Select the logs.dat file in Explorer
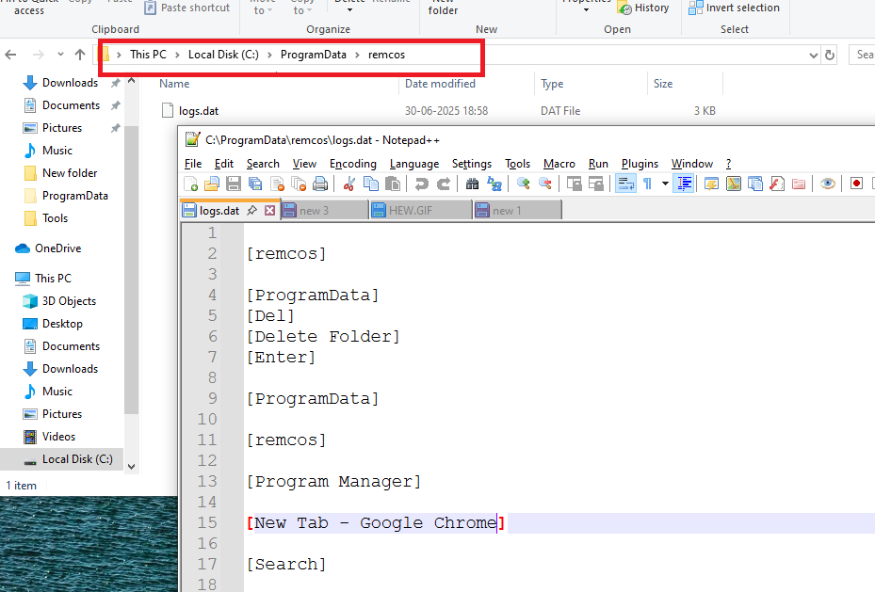Viewport: 875px width, 592px height. [x=199, y=111]
